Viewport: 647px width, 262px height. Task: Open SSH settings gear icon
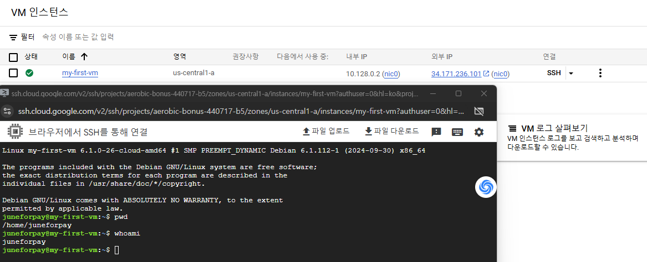478,132
